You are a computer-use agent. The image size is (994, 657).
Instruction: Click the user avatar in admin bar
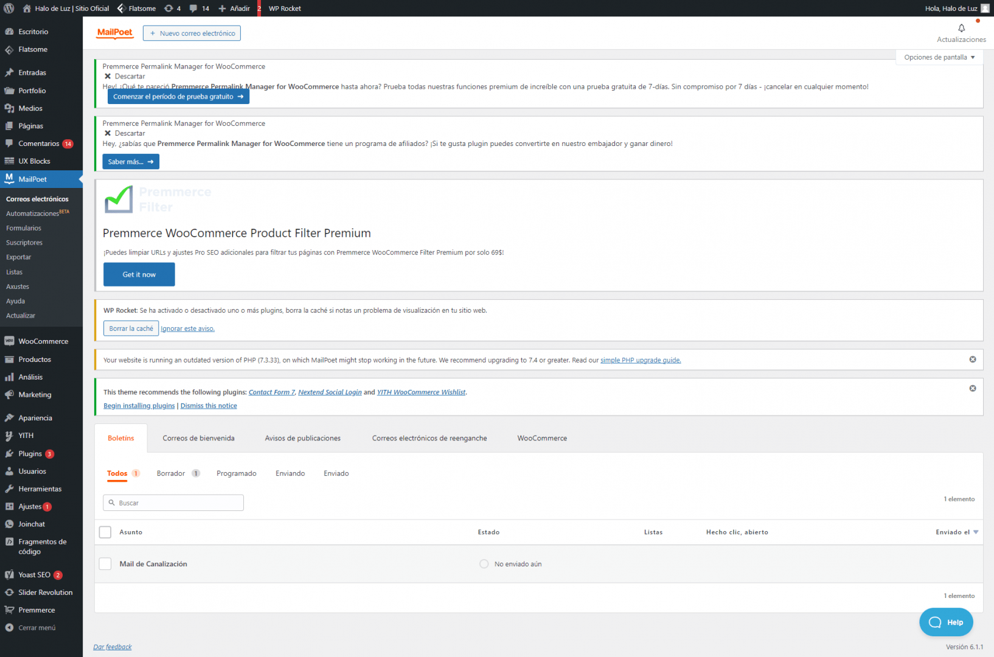point(985,9)
